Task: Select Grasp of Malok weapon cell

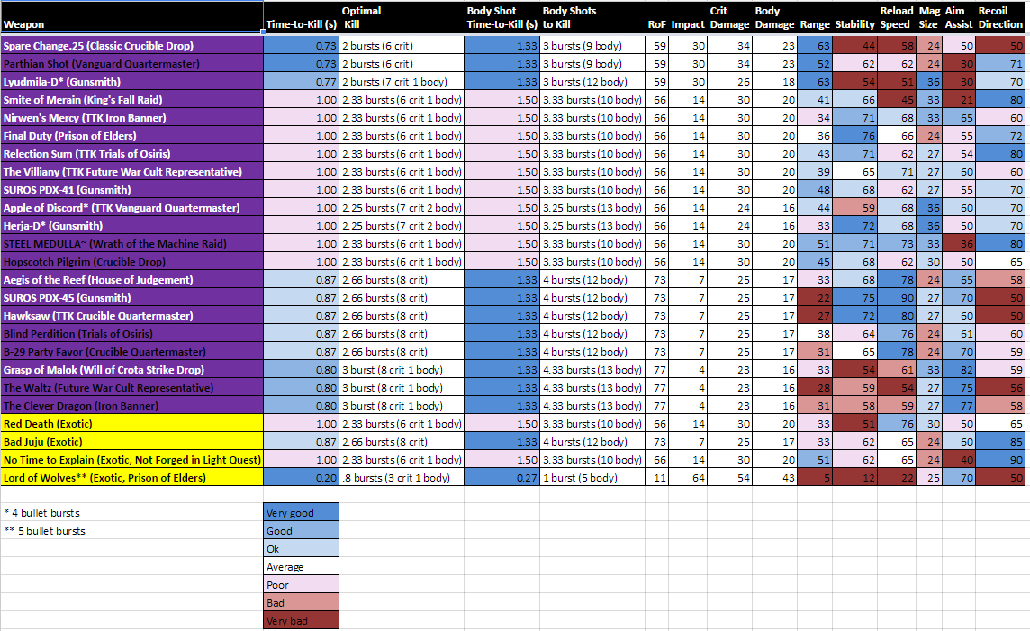Action: point(132,370)
